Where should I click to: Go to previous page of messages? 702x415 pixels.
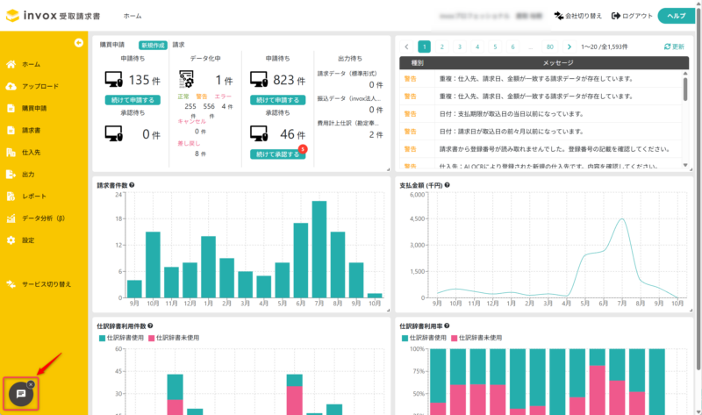tap(406, 47)
